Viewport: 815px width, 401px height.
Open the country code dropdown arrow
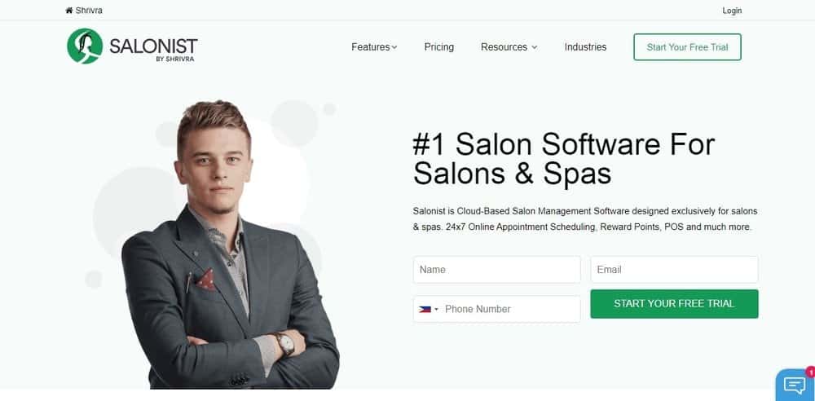(x=436, y=310)
